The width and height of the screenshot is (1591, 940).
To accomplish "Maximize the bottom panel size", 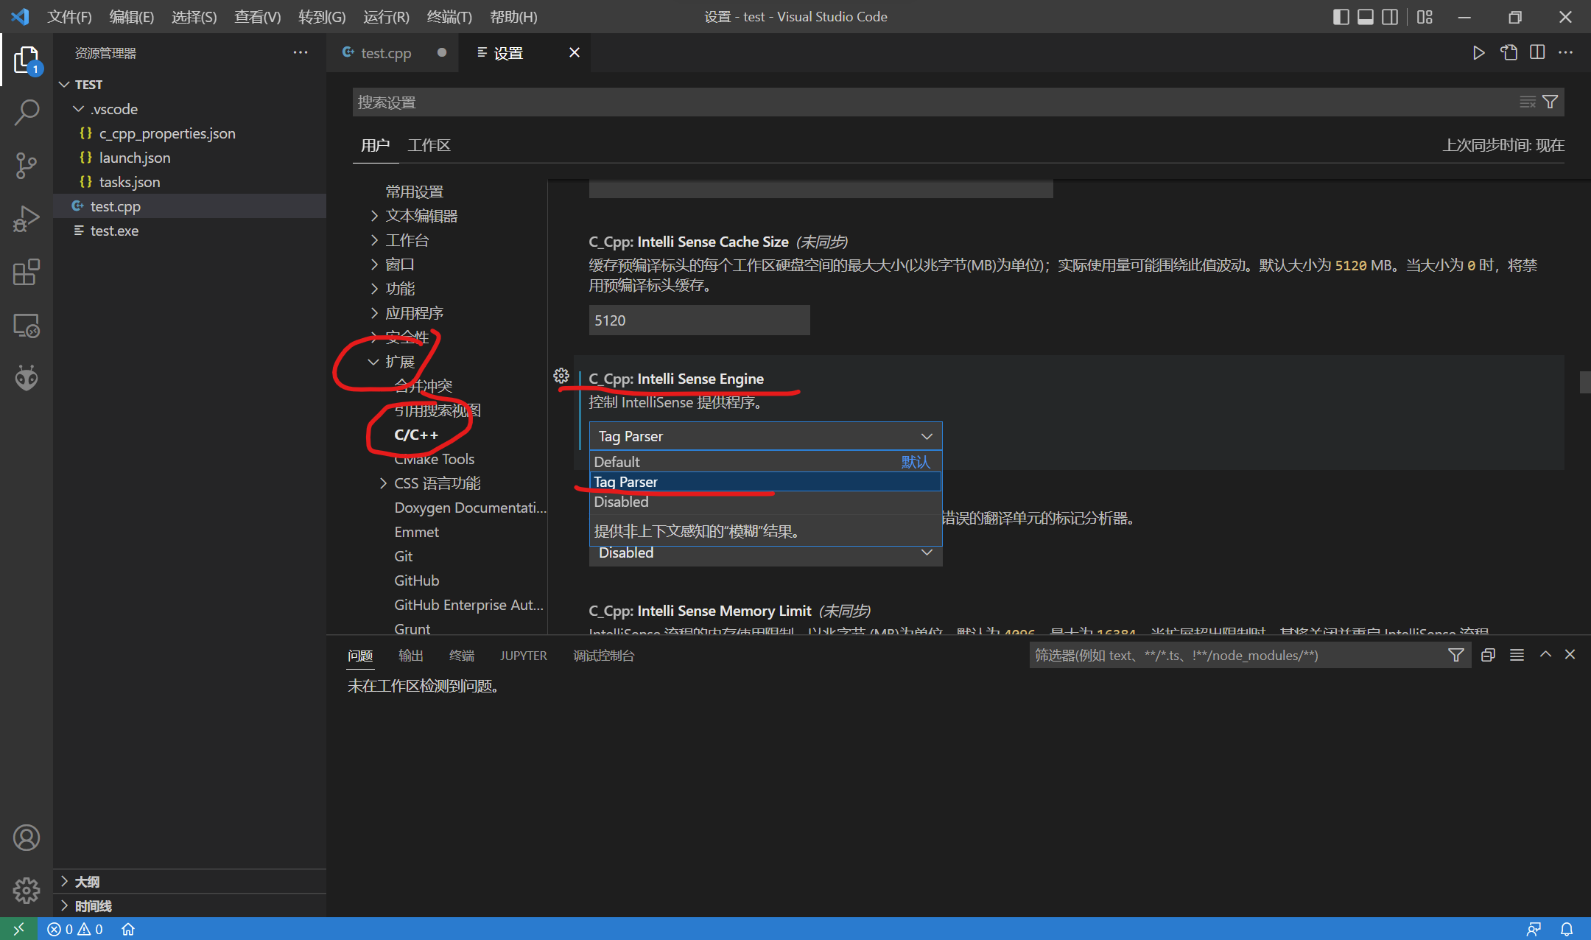I will click(1545, 654).
